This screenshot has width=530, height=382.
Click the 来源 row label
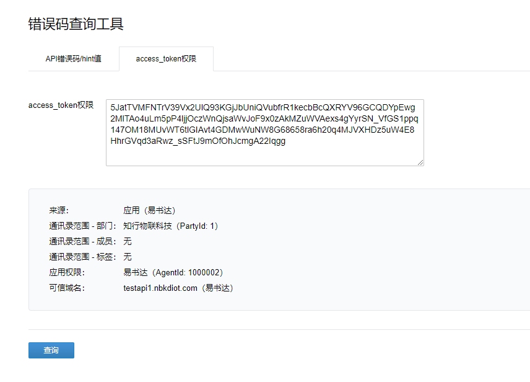[x=58, y=210]
